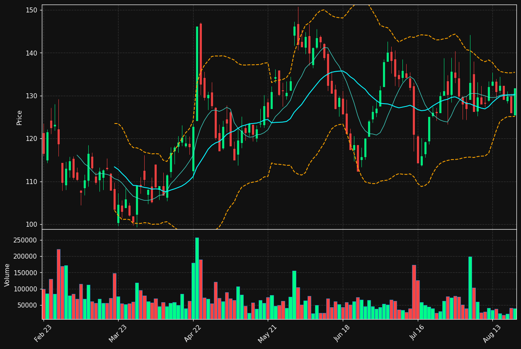The width and height of the screenshot is (521, 349).
Task: Select the tallest green volume bar near Apr 22
Action: coord(197,278)
